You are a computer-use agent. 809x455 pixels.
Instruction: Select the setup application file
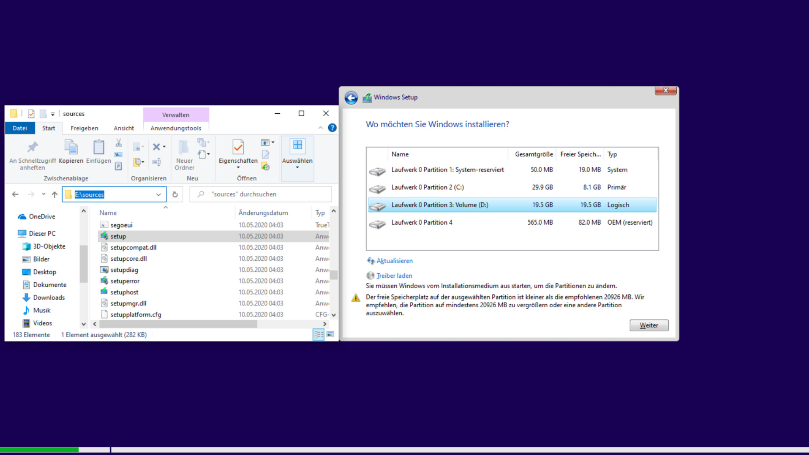pyautogui.click(x=213, y=236)
